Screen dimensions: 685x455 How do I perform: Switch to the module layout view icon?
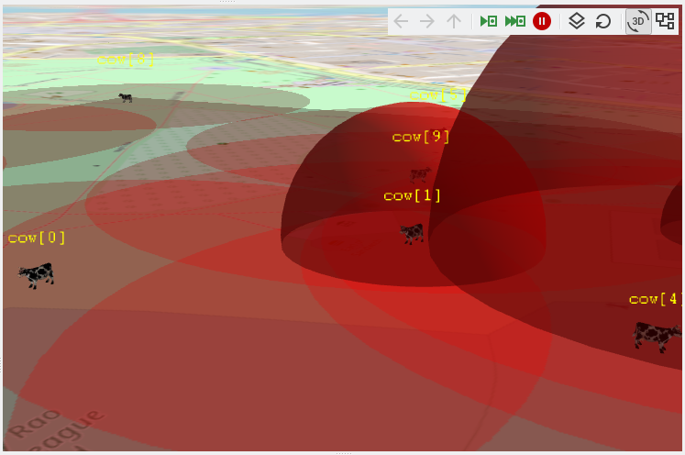click(x=666, y=21)
